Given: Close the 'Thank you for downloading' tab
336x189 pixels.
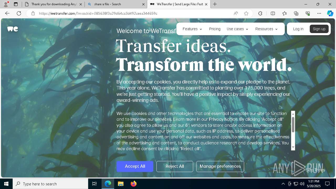Looking at the screenshot, I should tap(81, 4).
